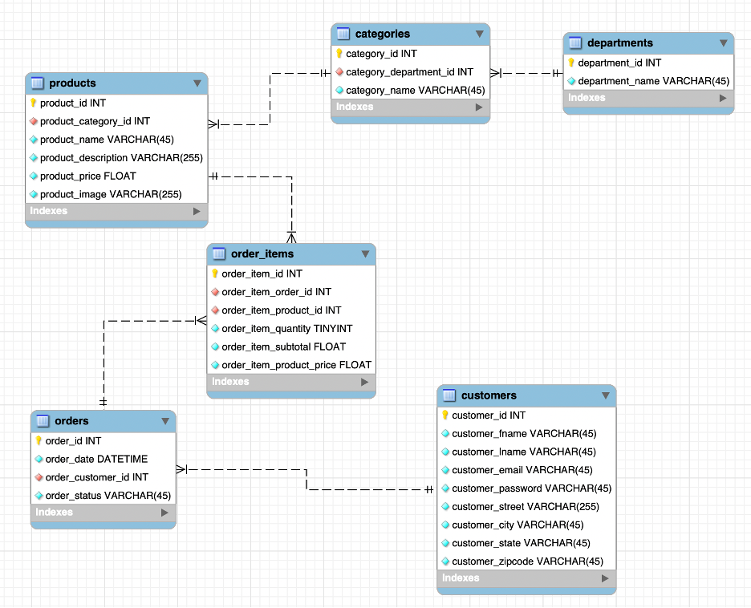The width and height of the screenshot is (751, 608).
Task: Select the products-to-categories relationship line
Action: click(x=270, y=99)
